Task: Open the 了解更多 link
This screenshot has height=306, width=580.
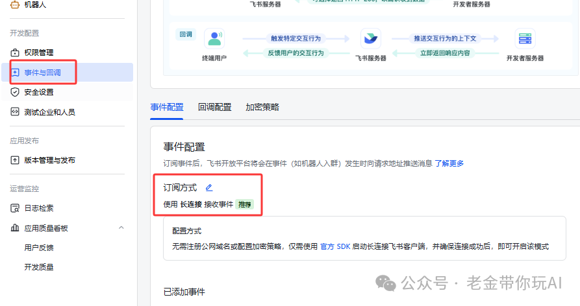Action: pyautogui.click(x=449, y=163)
